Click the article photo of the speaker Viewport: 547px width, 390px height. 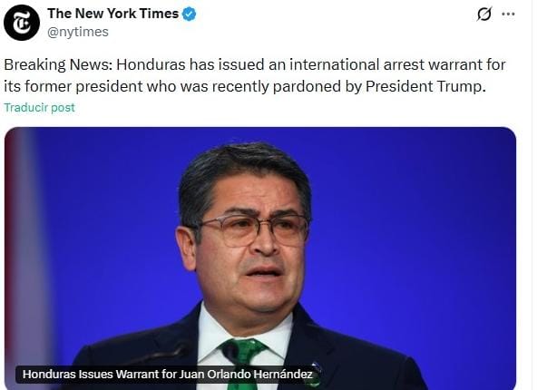260,258
